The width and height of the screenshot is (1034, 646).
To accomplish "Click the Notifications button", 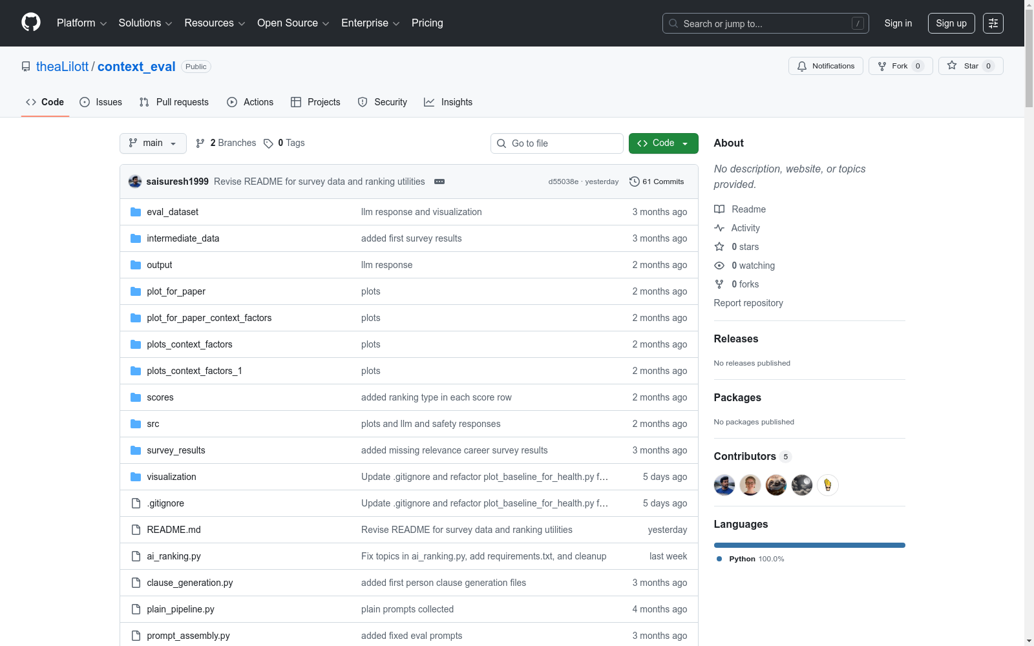I will 826,66.
